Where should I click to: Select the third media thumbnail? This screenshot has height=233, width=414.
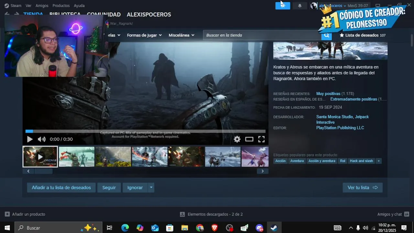(x=113, y=157)
